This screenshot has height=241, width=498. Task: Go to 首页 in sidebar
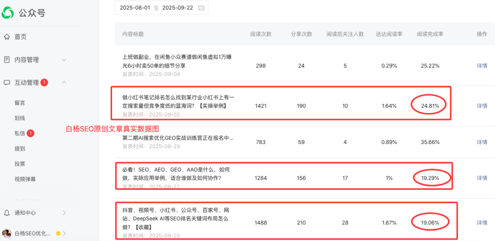pos(20,37)
